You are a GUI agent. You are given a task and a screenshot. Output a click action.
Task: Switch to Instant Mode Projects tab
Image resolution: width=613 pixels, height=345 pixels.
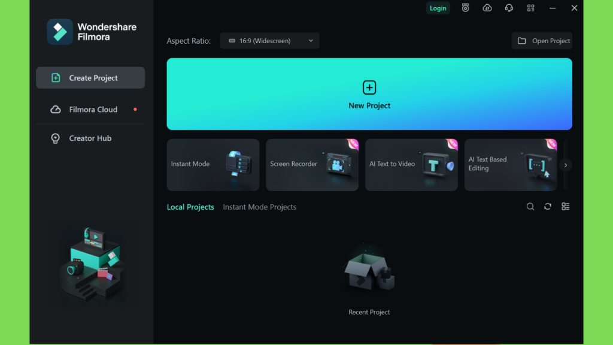coord(260,207)
